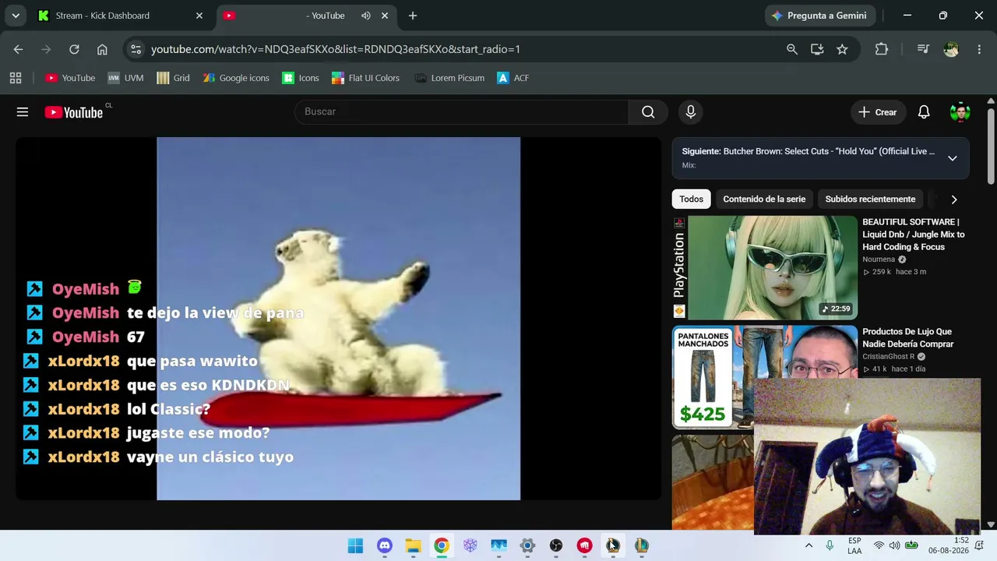Select the Todos filter chip
The image size is (997, 561).
click(691, 199)
